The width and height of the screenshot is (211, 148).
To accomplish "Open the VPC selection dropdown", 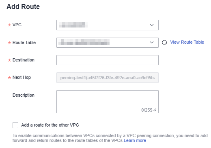I will coord(108,25).
